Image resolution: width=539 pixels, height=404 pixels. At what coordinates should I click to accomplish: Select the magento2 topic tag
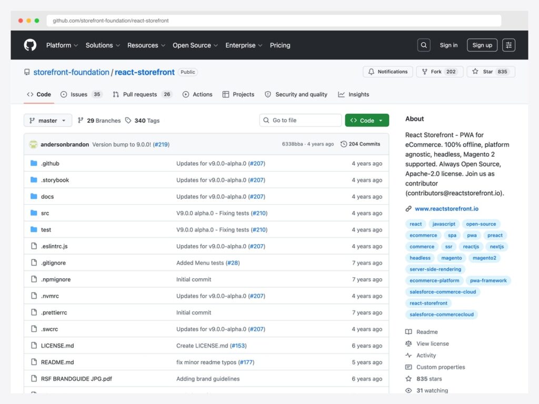484,258
